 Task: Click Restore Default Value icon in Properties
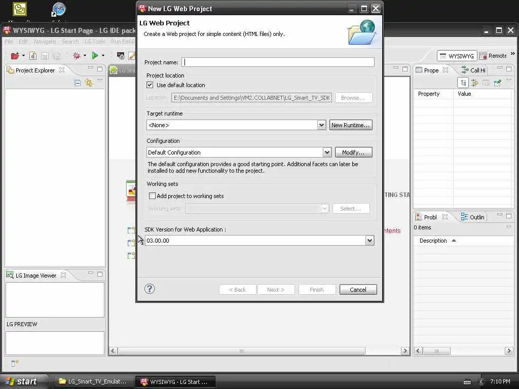486,83
